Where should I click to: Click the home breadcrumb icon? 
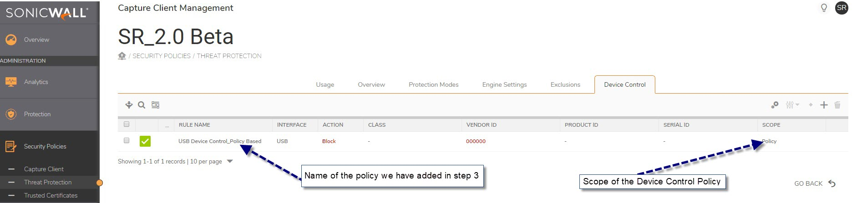pos(122,56)
